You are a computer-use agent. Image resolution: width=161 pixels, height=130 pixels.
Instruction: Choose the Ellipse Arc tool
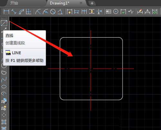click(x=4, y=94)
